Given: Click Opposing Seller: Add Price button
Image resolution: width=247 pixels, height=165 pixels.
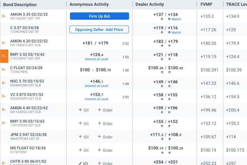Looking at the screenshot, I should [99, 30].
